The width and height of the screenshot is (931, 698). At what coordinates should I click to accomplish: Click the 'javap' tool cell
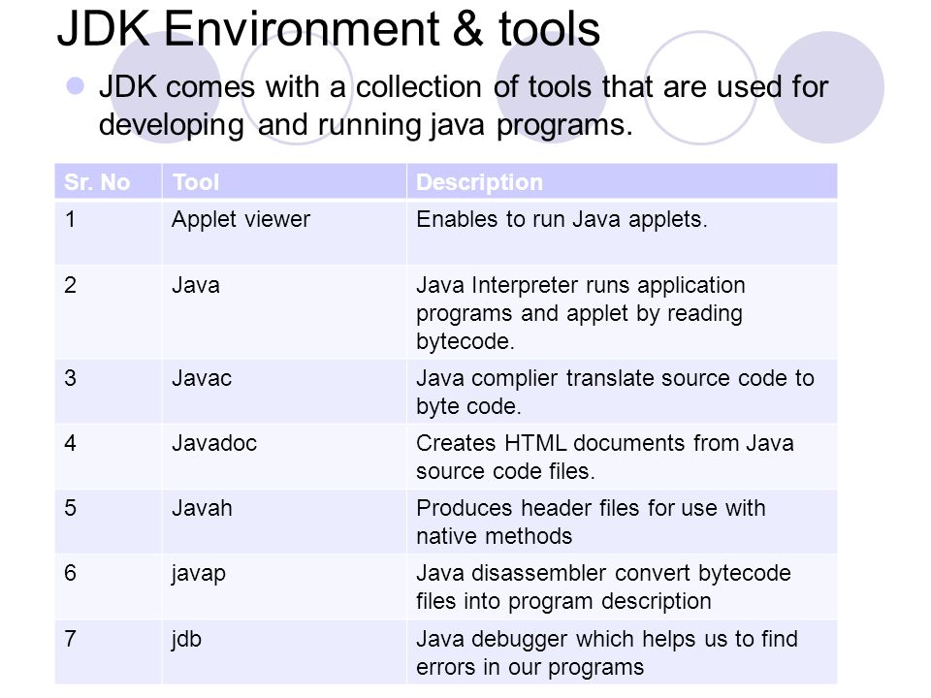pos(284,587)
